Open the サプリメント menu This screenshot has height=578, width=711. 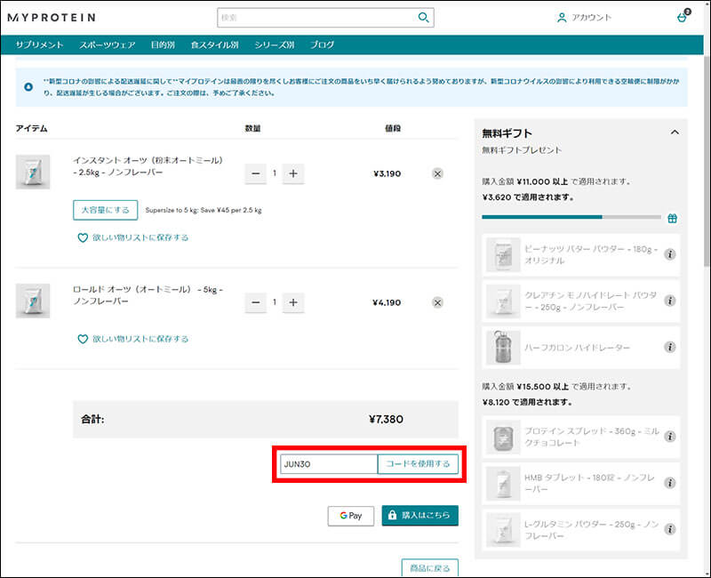click(39, 45)
